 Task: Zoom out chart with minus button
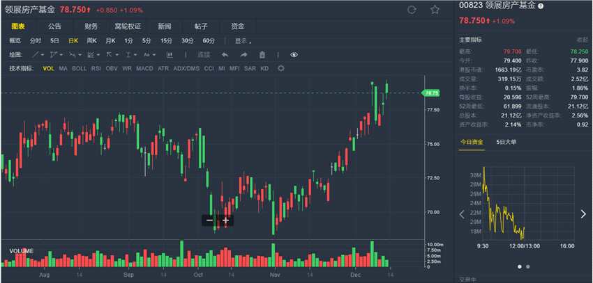pyautogui.click(x=209, y=220)
